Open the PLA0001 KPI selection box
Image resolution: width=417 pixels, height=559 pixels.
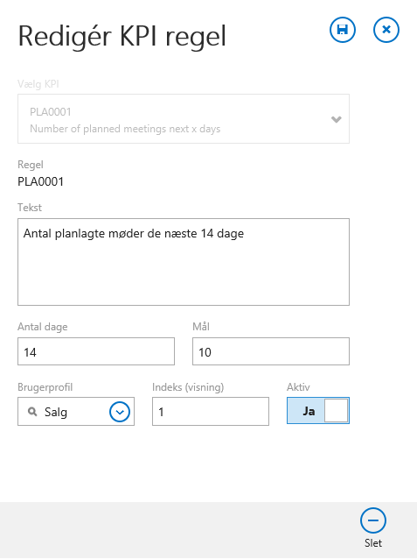pyautogui.click(x=184, y=118)
